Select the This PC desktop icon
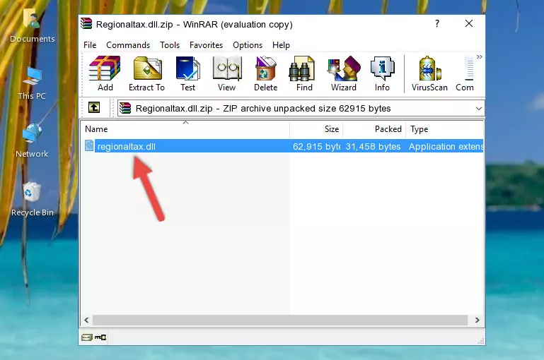This screenshot has height=360, width=544. 32,83
